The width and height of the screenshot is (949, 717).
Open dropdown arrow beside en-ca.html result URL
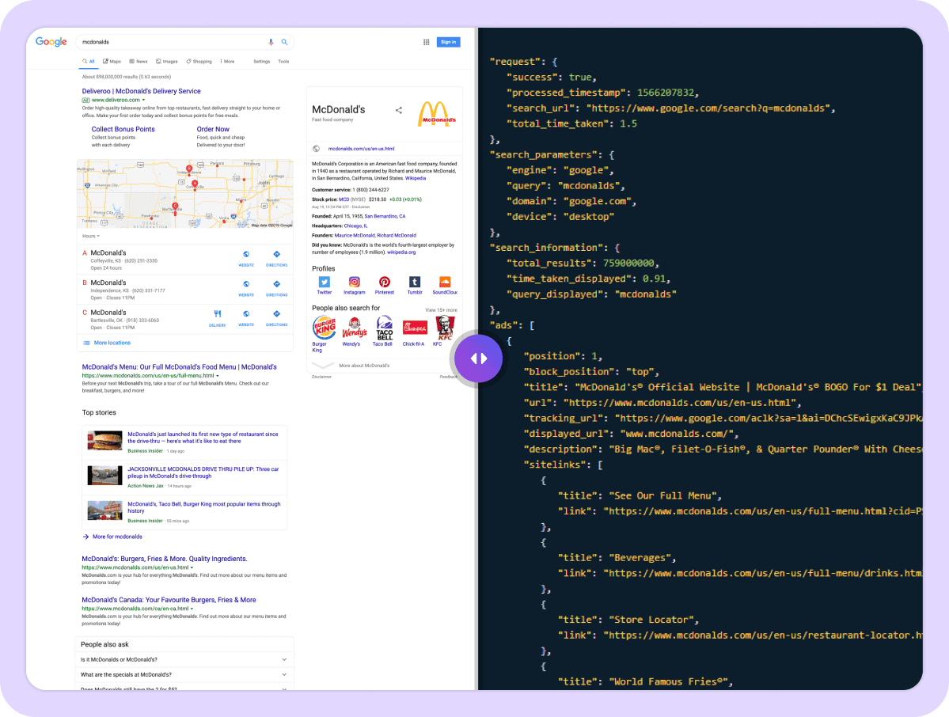[192, 609]
